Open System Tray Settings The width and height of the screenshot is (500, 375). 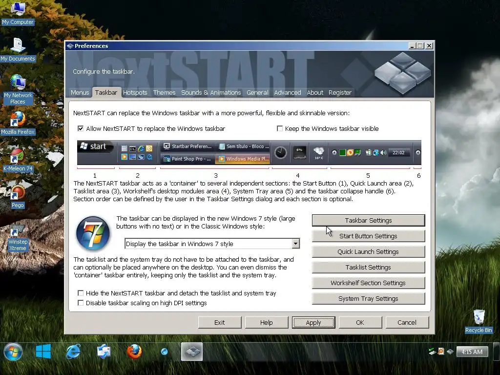(x=368, y=298)
